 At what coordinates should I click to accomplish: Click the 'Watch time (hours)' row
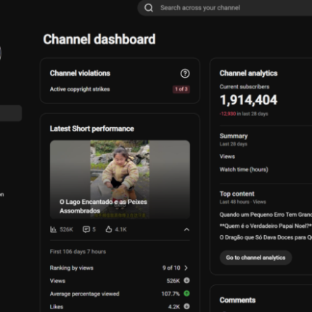(x=266, y=170)
